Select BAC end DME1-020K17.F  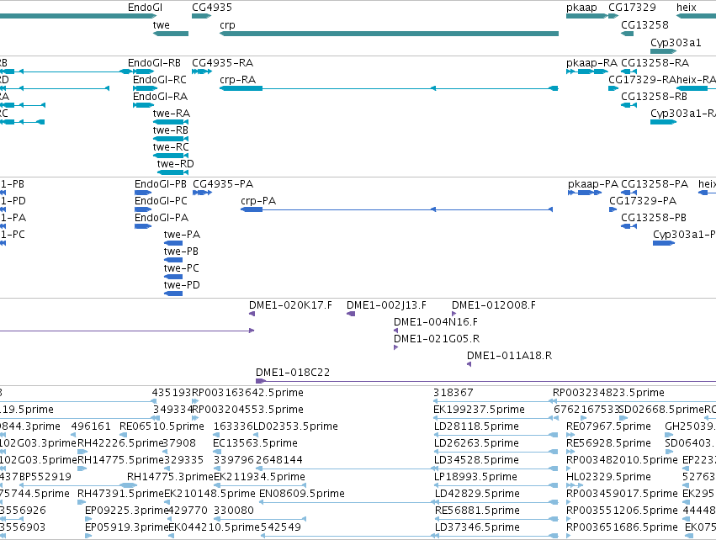click(252, 314)
